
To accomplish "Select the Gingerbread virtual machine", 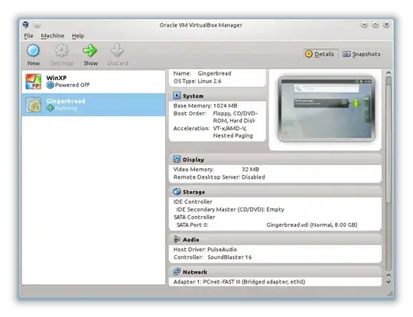I will pos(93,105).
